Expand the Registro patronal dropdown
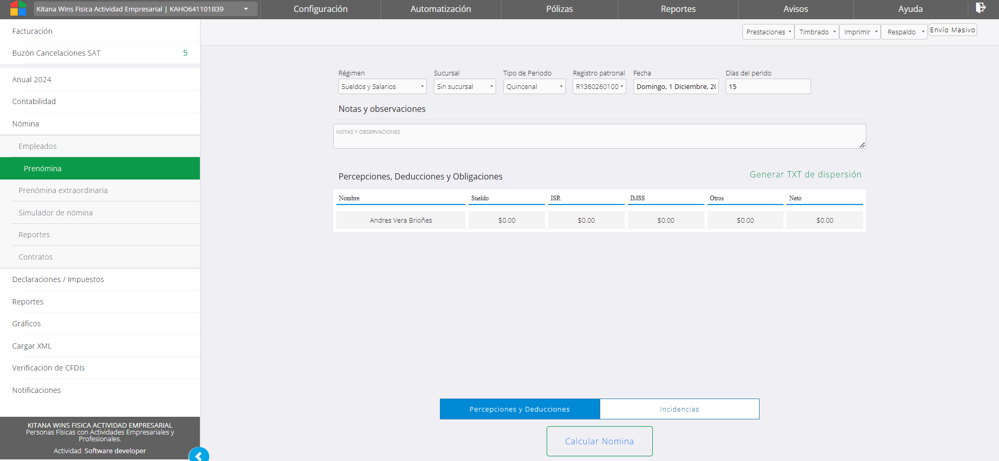Image resolution: width=999 pixels, height=461 pixels. point(599,86)
